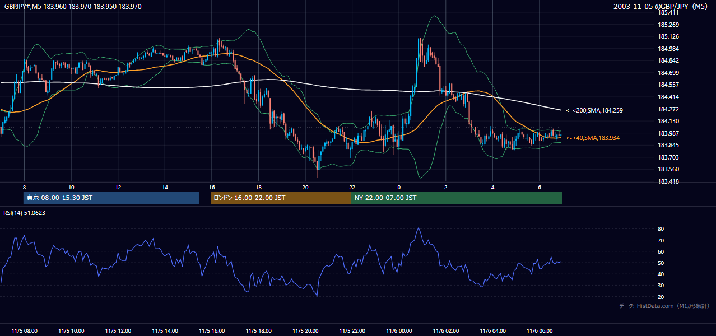This screenshot has width=716, height=336.
Task: Click hour marker 12 under price chart
Action: point(118,187)
